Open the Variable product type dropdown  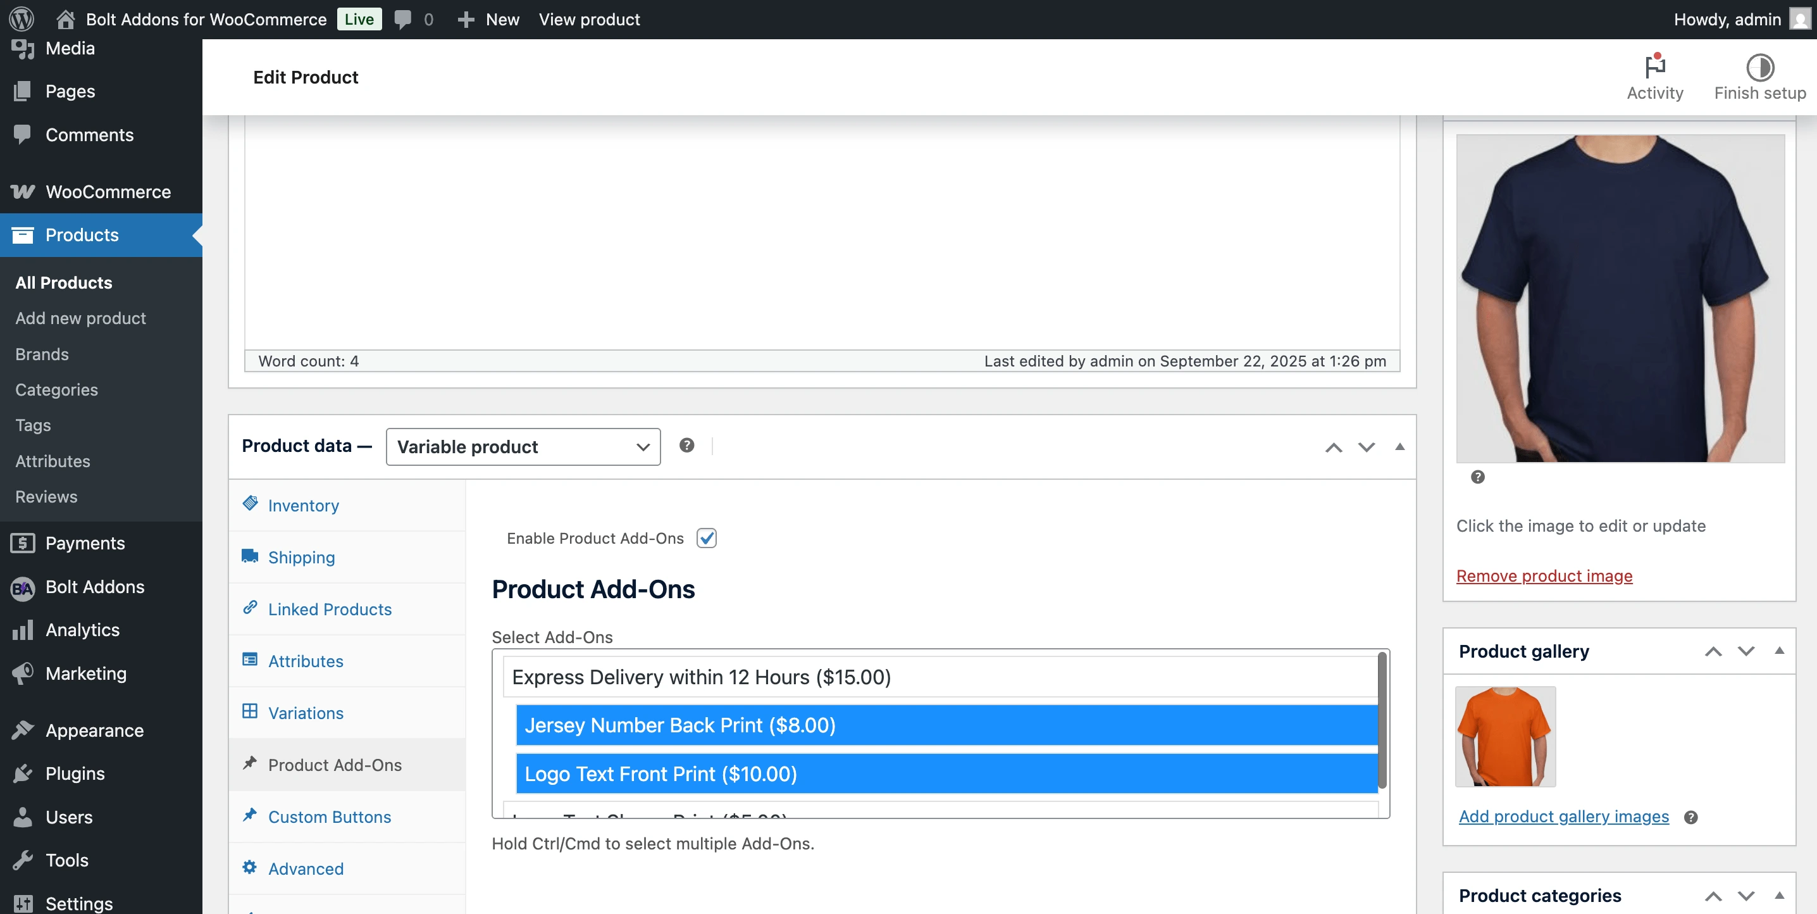(523, 447)
